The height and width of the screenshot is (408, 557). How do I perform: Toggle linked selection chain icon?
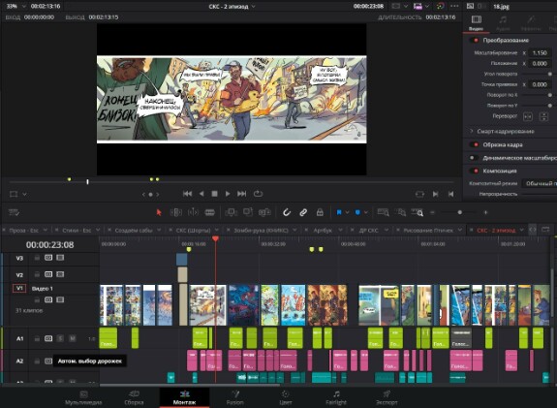click(x=303, y=212)
